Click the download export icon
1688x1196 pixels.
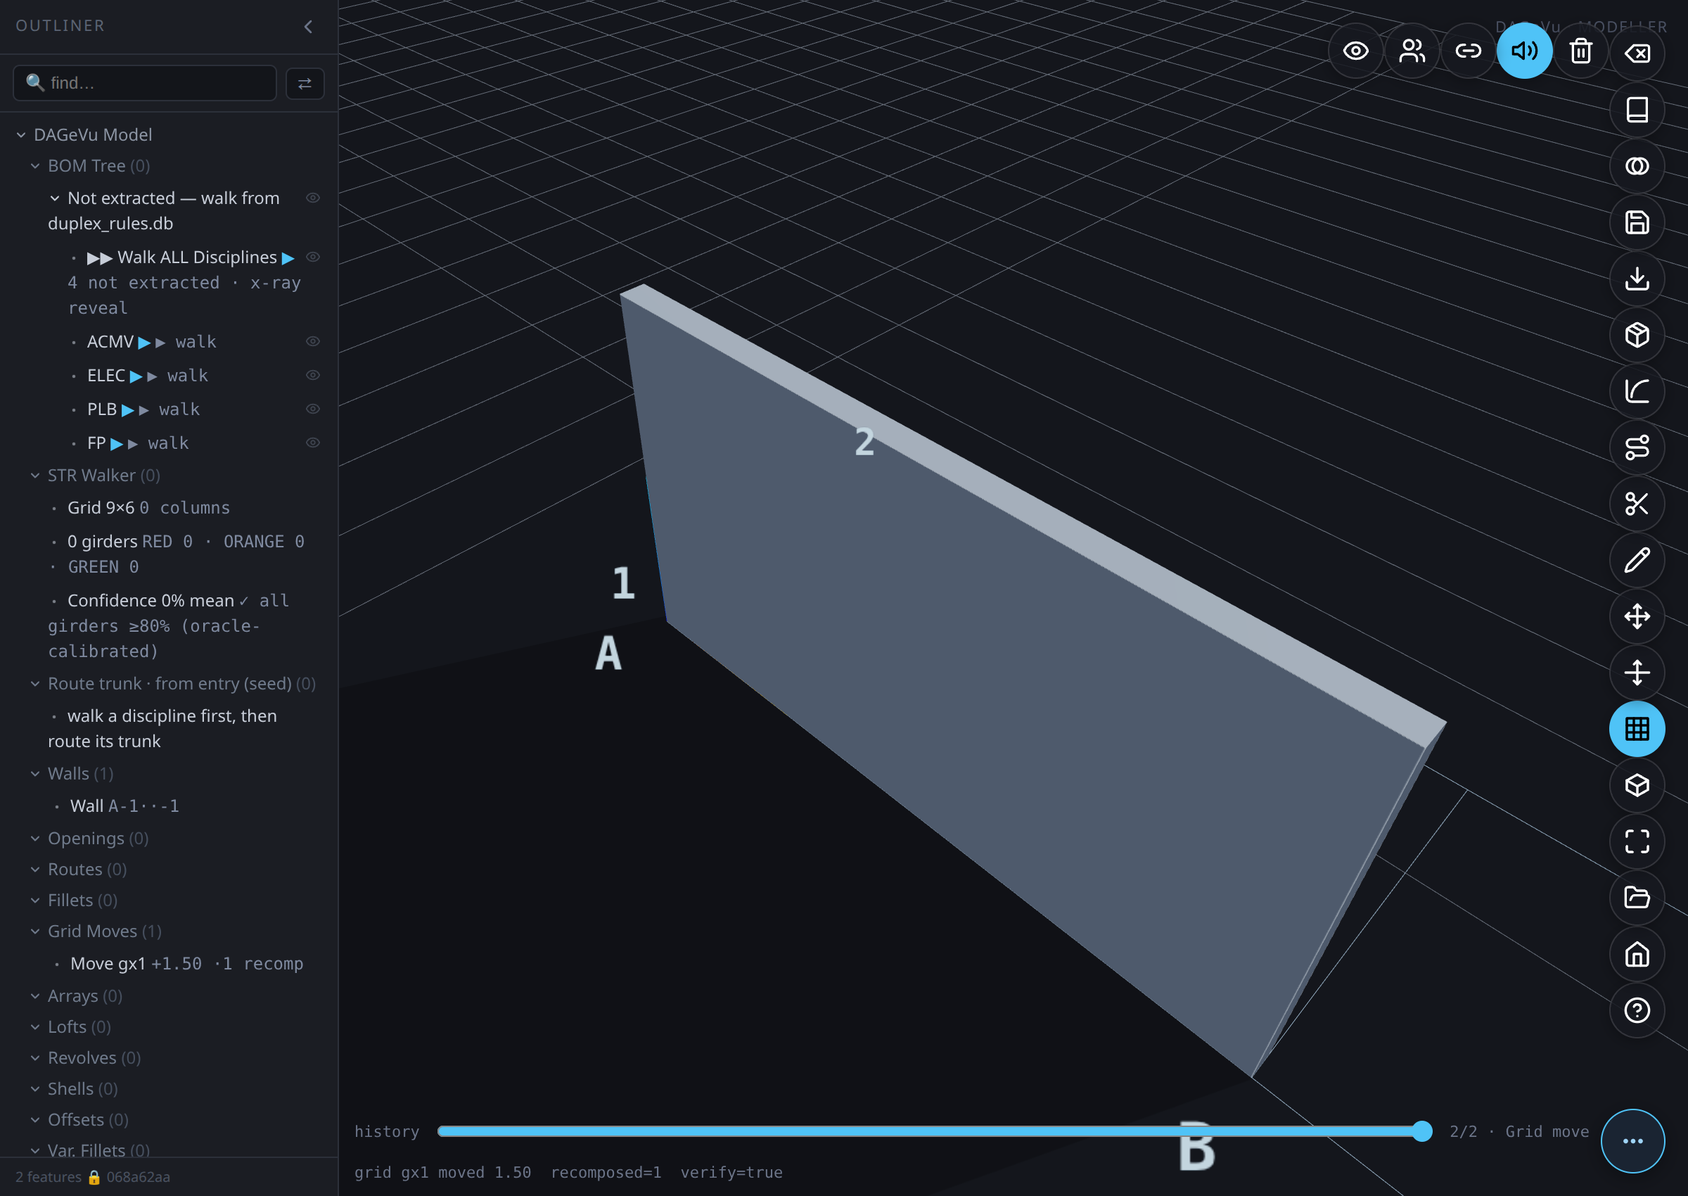(1637, 279)
